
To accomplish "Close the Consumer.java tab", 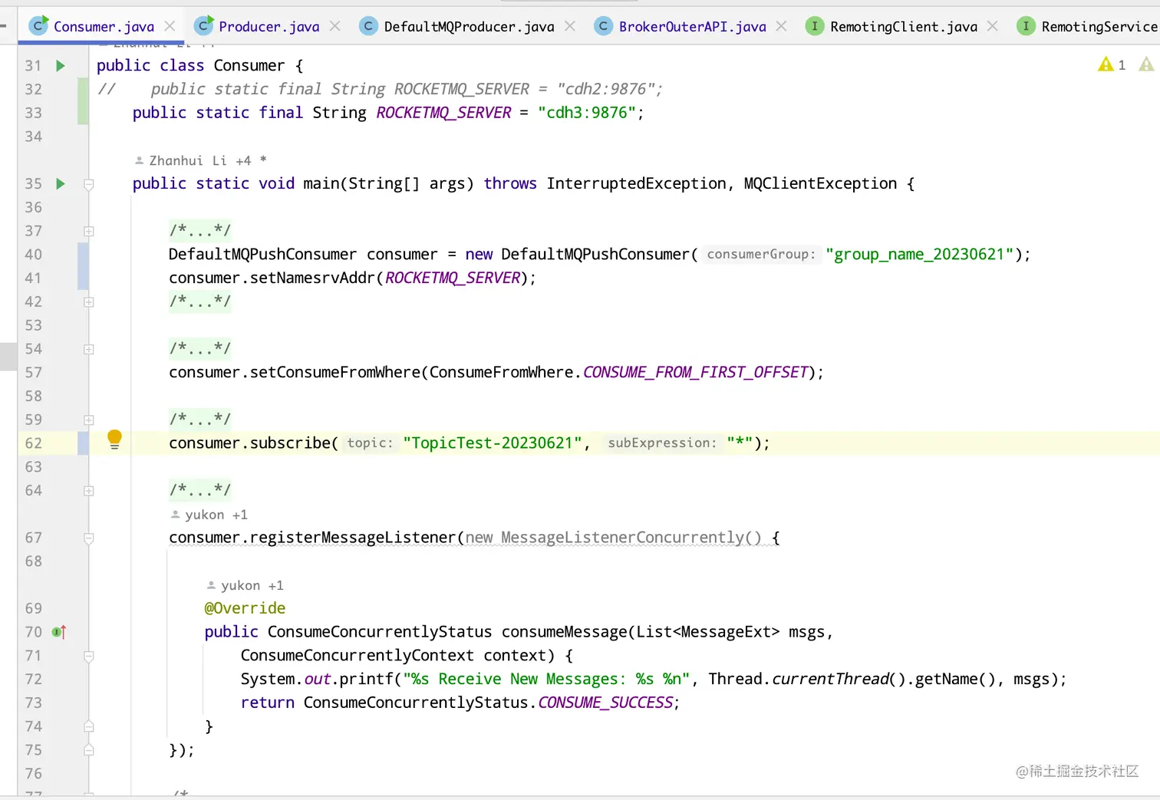I will (170, 26).
